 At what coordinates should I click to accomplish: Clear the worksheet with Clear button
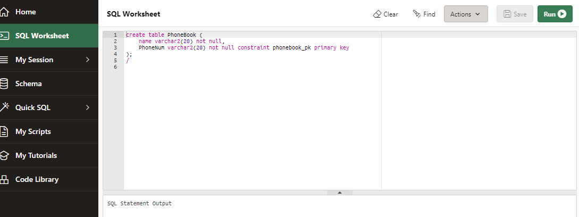coord(385,14)
